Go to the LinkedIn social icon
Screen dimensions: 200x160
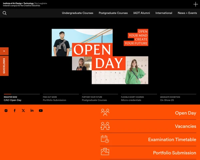click(x=32, y=111)
